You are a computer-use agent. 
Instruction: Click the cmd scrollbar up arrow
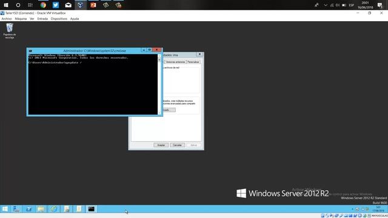click(159, 56)
